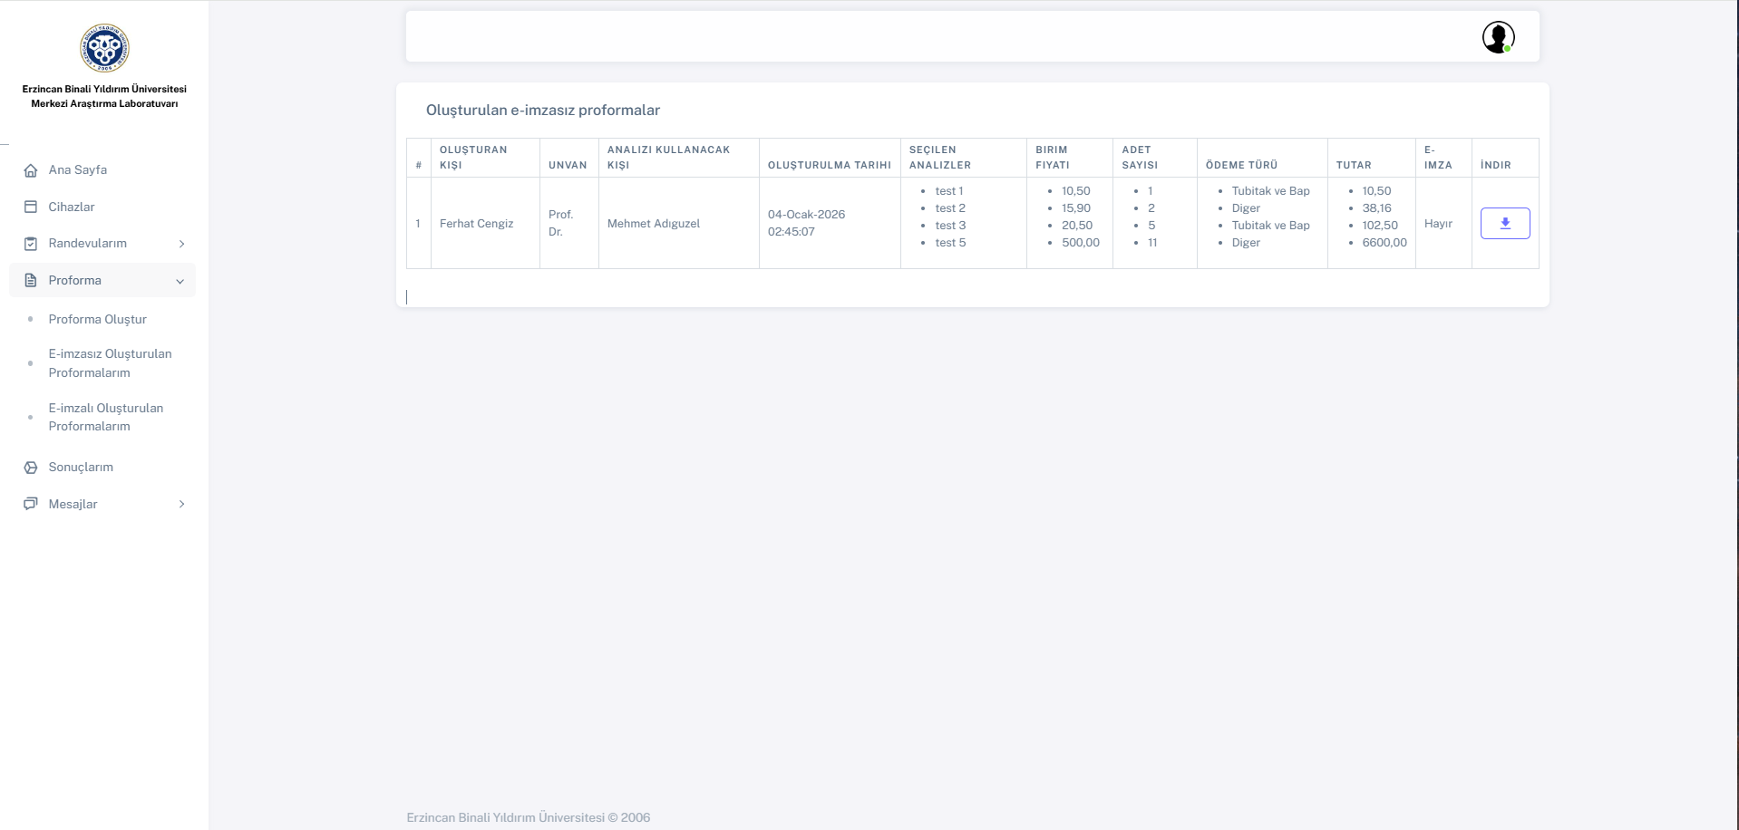Image resolution: width=1739 pixels, height=830 pixels.
Task: Expand the Mesajlar submenu arrow
Action: (181, 504)
